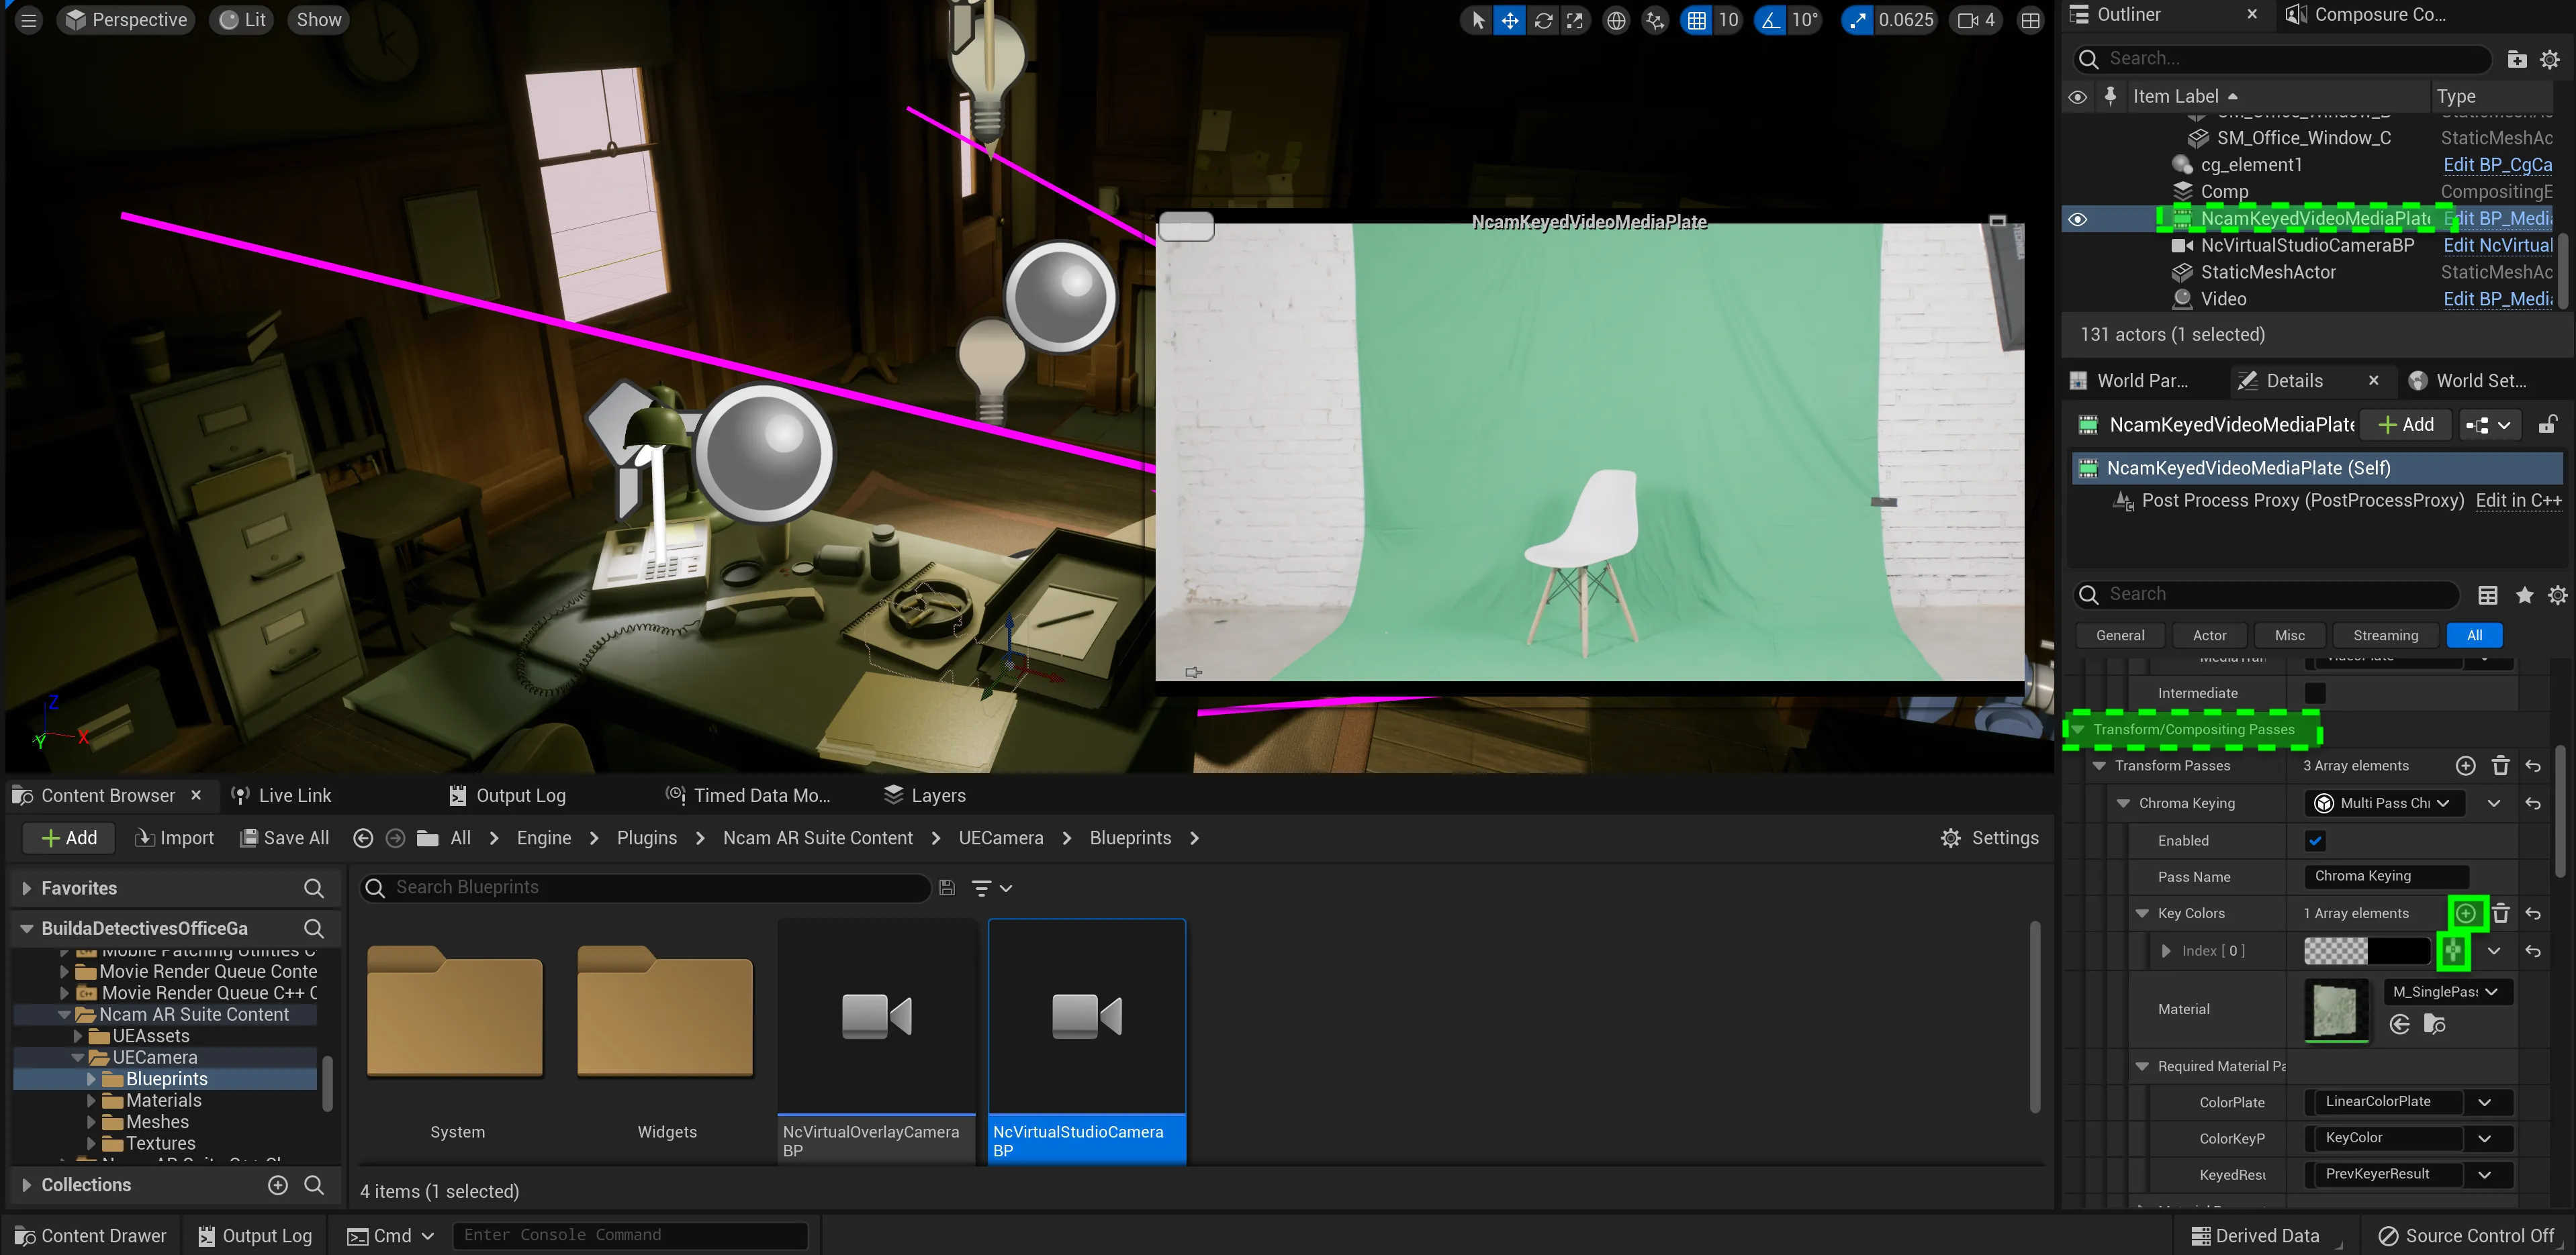The width and height of the screenshot is (2576, 1255).
Task: Toggle grid snapping in viewport
Action: [x=1697, y=20]
